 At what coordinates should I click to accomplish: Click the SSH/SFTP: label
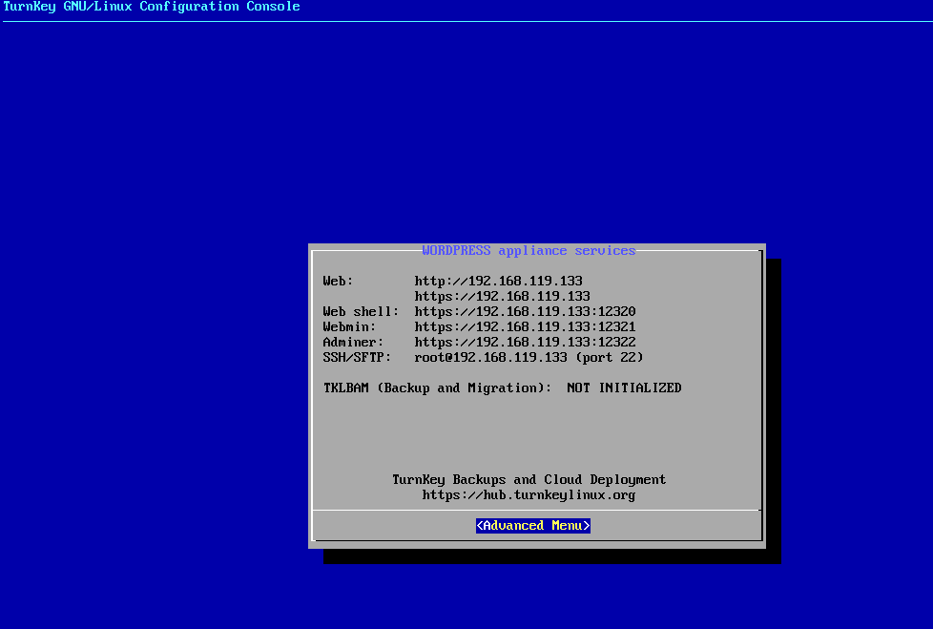click(x=357, y=358)
